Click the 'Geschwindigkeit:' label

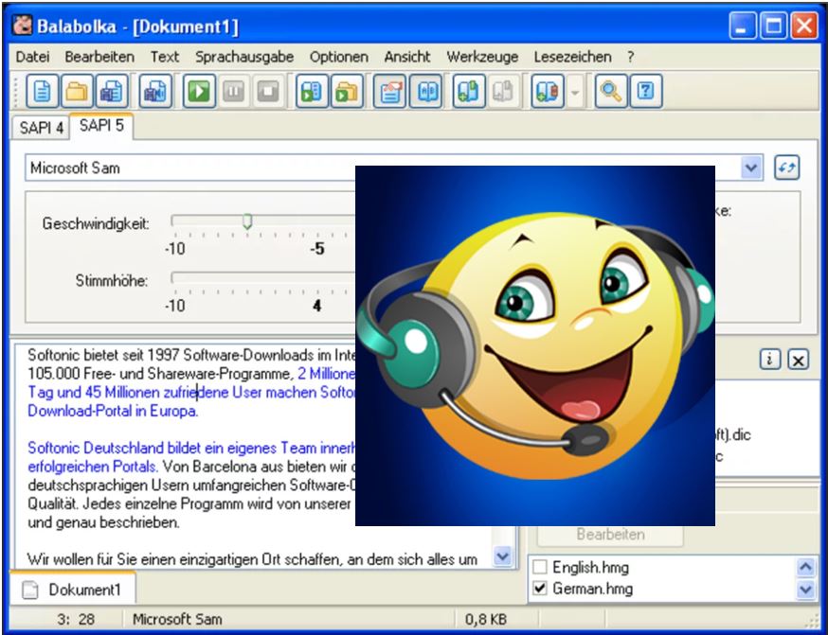(96, 223)
